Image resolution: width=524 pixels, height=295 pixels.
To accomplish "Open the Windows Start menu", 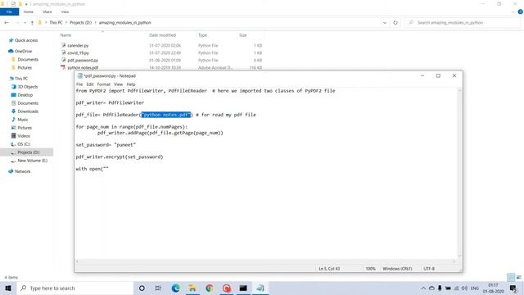I will (x=8, y=288).
